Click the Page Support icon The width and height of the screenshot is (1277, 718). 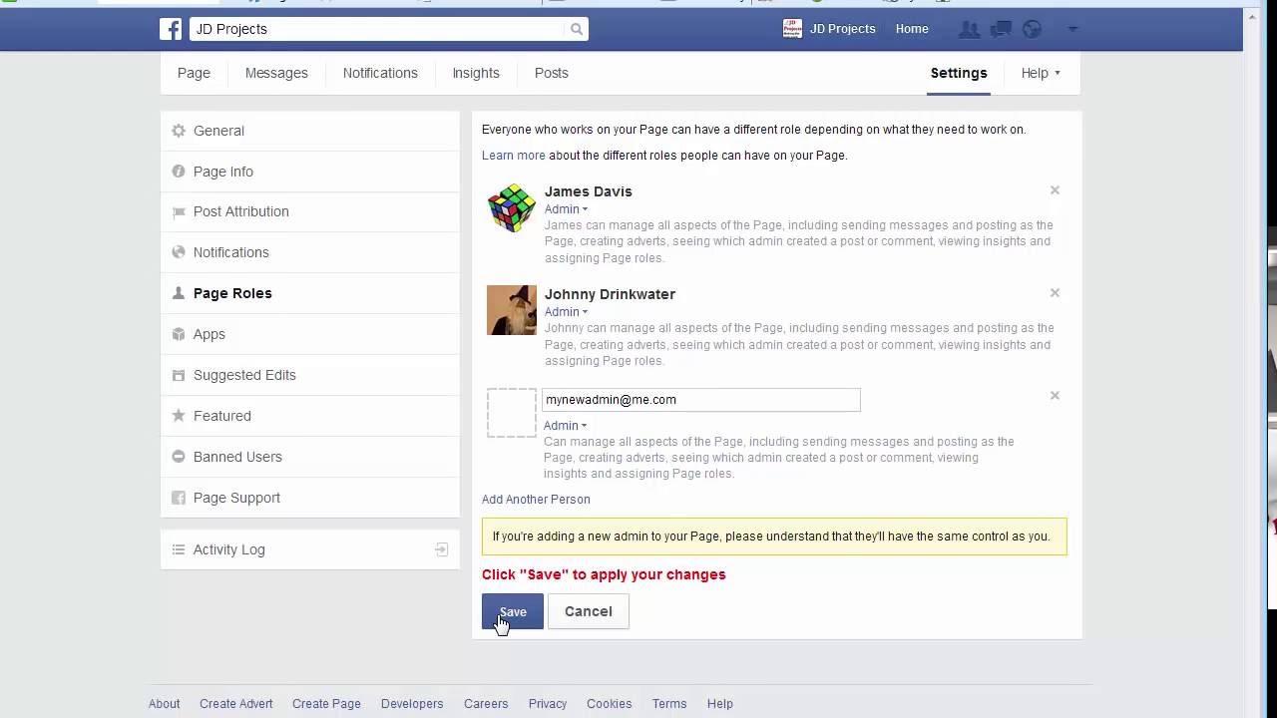179,498
